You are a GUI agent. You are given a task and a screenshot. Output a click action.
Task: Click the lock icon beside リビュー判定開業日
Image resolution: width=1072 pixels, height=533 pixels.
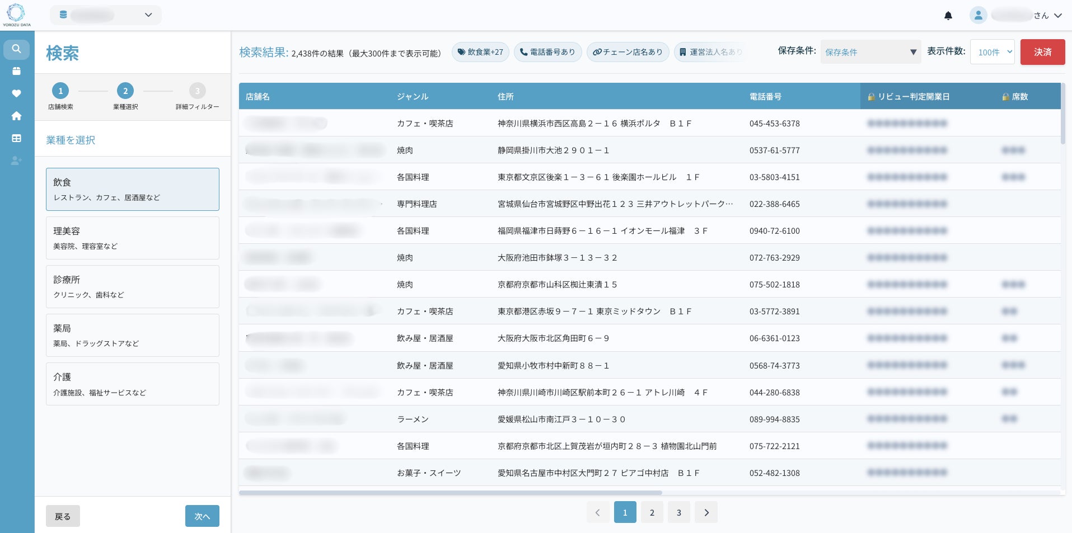point(871,97)
